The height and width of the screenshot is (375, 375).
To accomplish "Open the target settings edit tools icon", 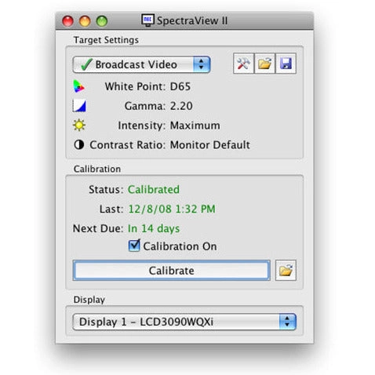I will click(243, 64).
